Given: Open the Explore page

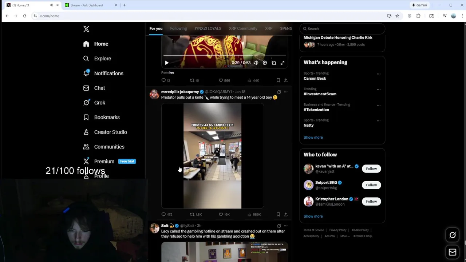Looking at the screenshot, I should coord(97,59).
